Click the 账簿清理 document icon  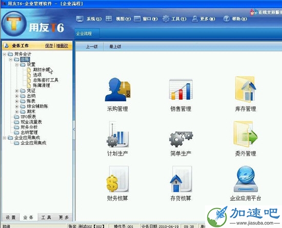(29, 85)
